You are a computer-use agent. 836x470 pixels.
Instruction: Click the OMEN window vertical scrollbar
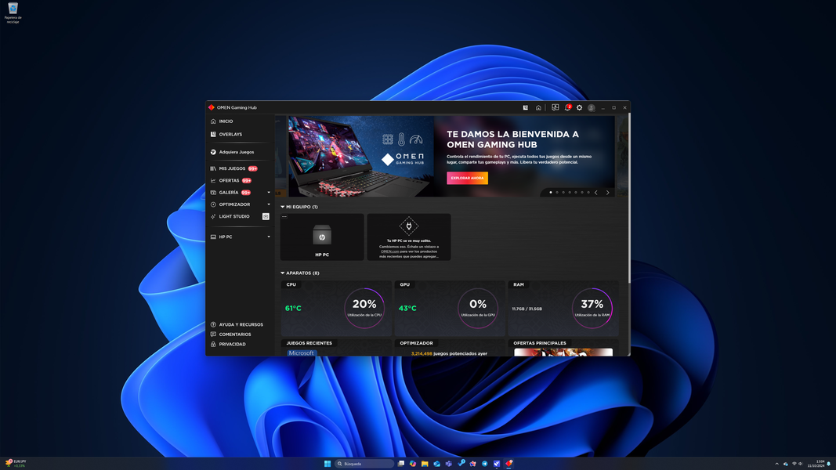click(x=629, y=197)
